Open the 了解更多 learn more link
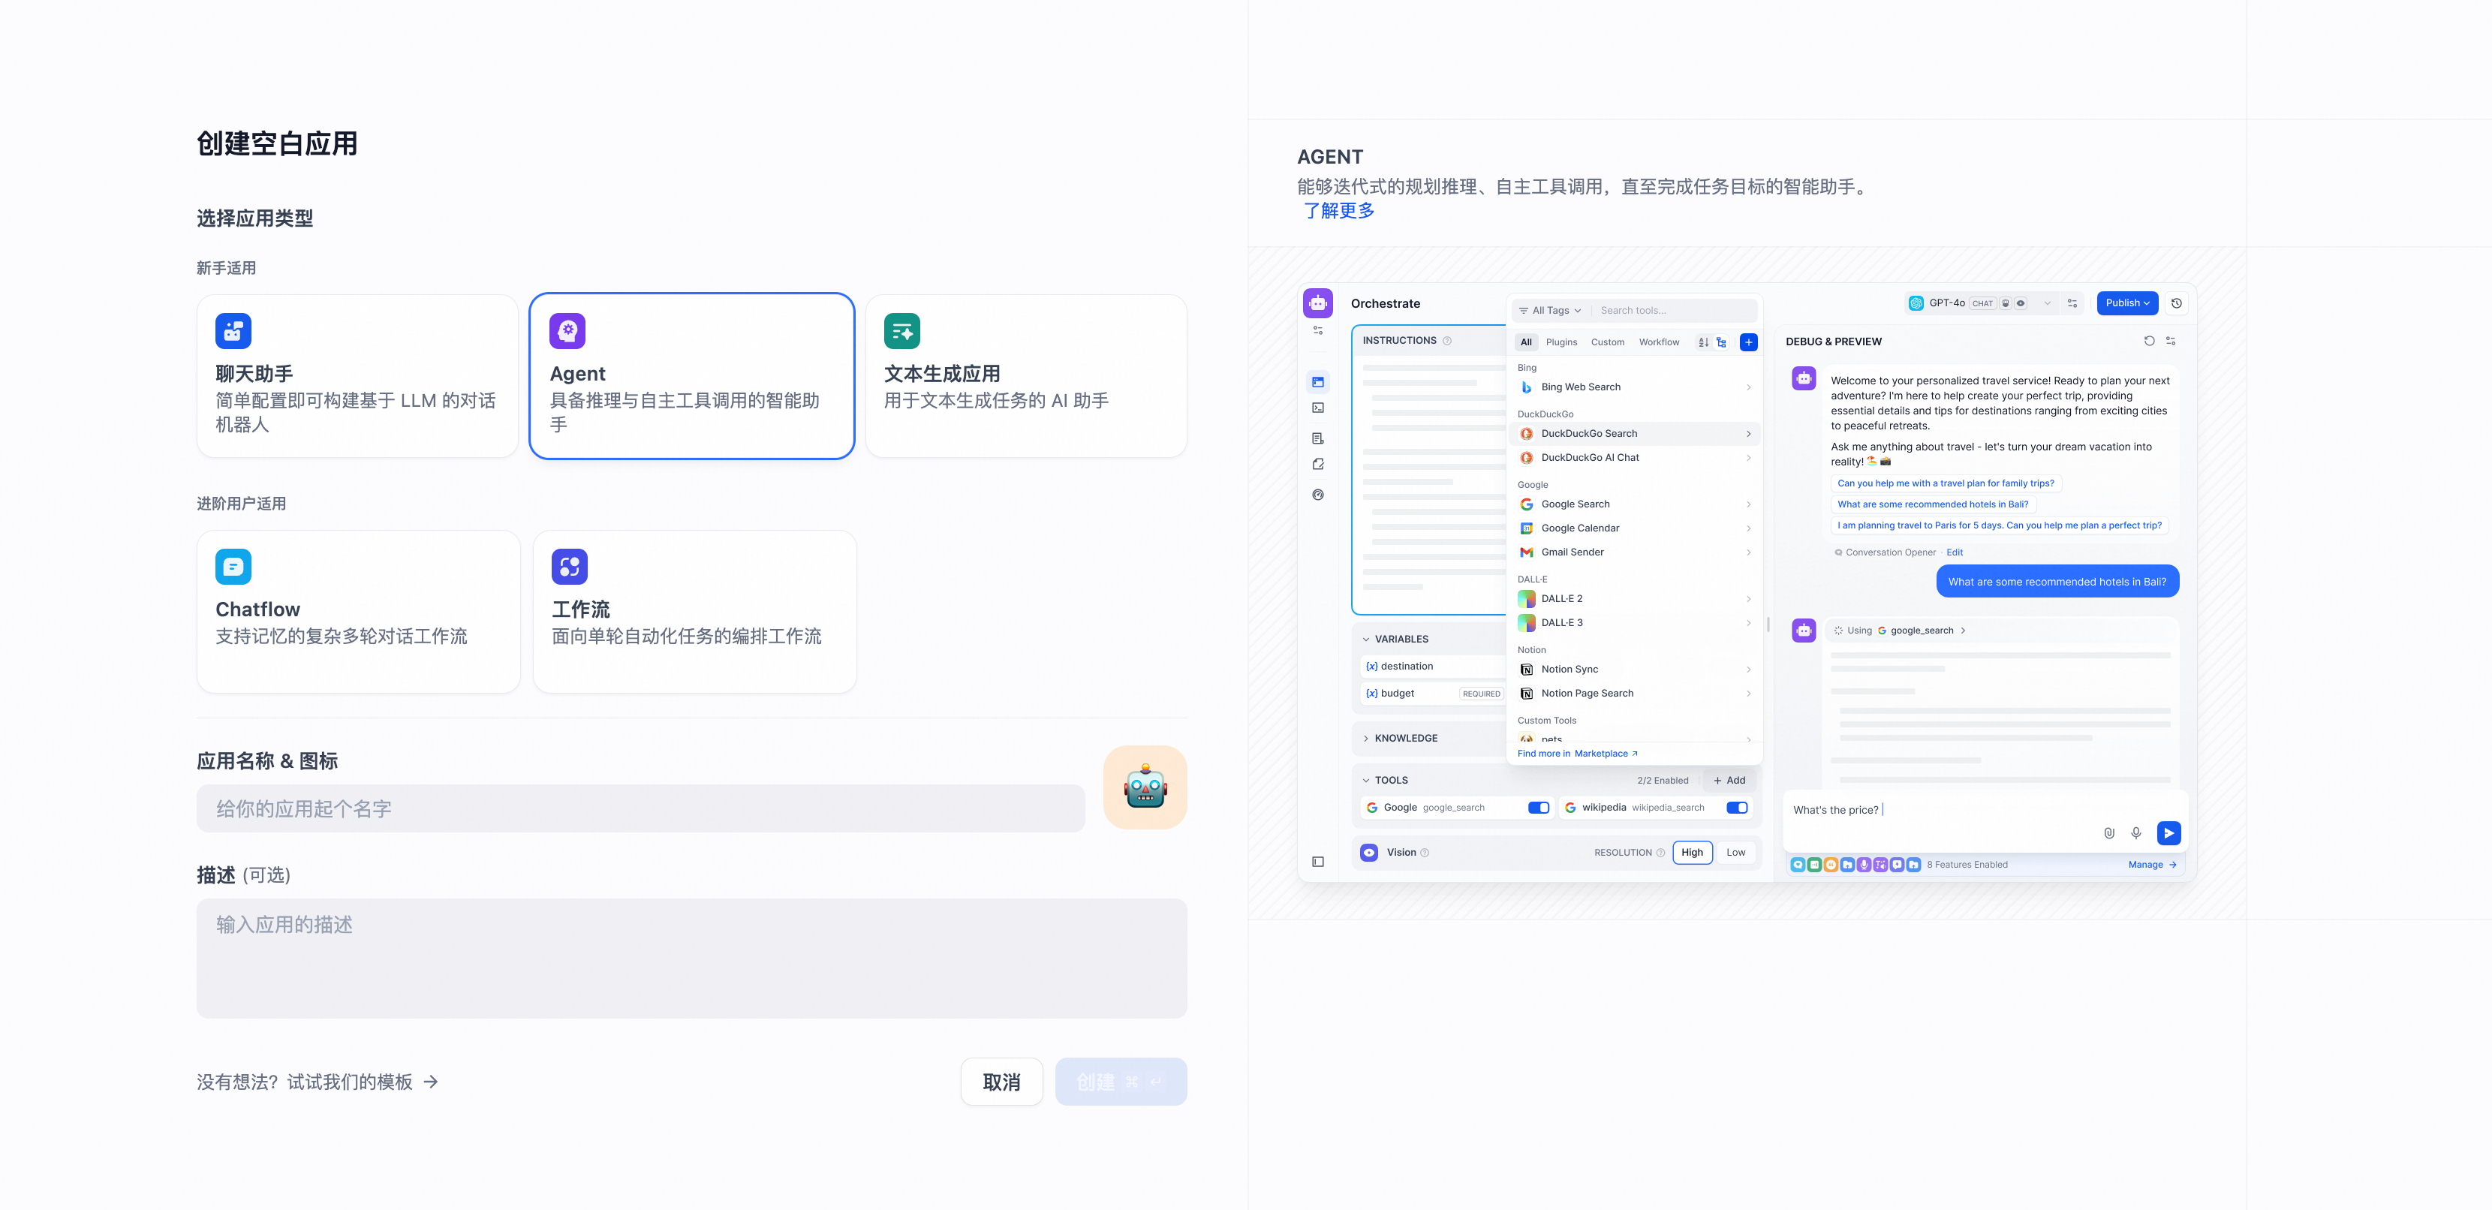The width and height of the screenshot is (2492, 1210). point(1338,211)
